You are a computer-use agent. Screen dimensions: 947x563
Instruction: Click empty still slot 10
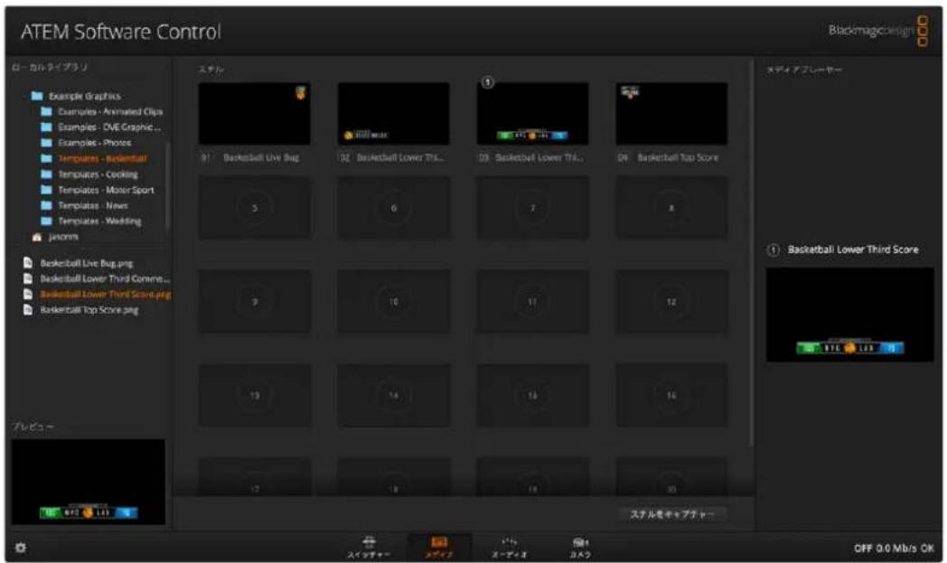(393, 302)
